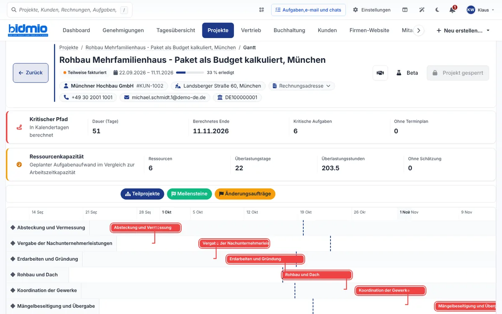Open Buchhaltung tab

click(289, 30)
